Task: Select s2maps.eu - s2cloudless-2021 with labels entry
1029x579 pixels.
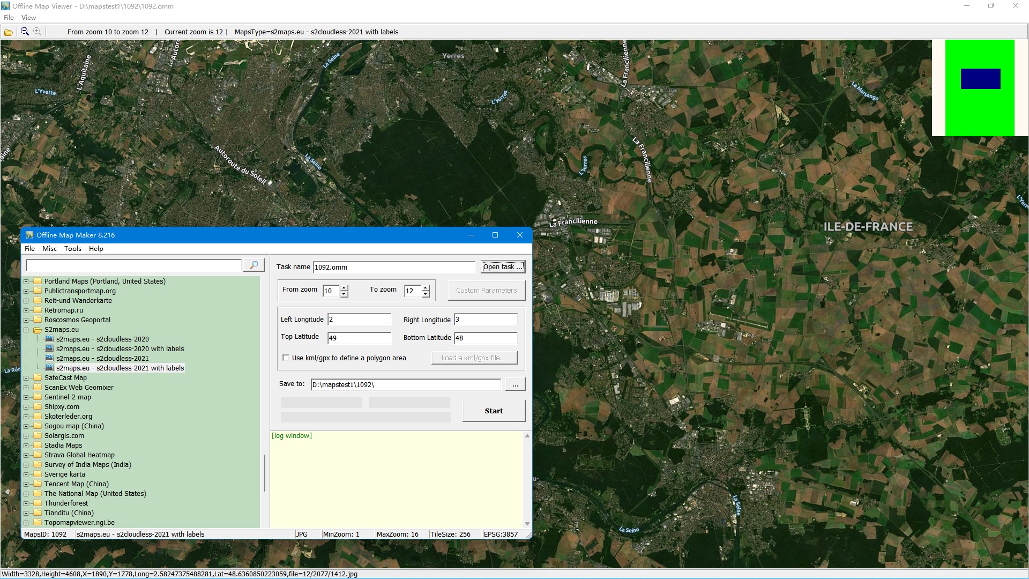Action: [x=120, y=368]
